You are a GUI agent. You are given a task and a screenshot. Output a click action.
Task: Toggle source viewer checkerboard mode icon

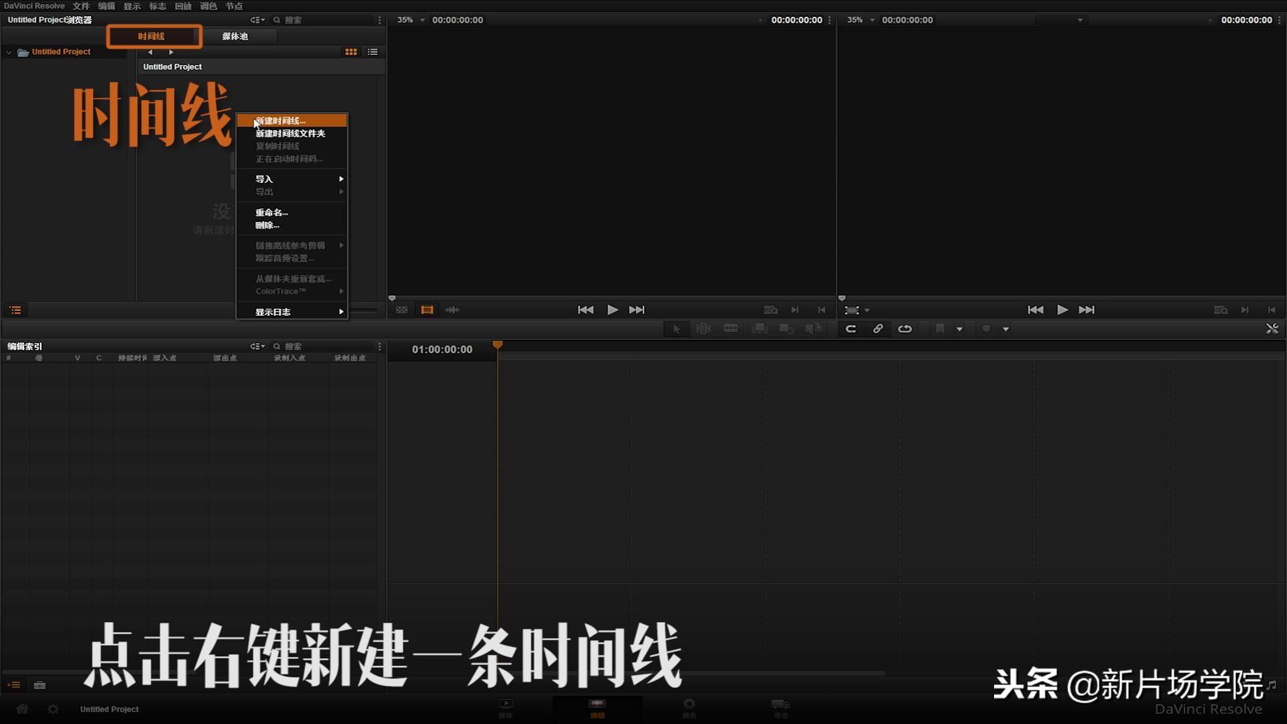[x=402, y=310]
